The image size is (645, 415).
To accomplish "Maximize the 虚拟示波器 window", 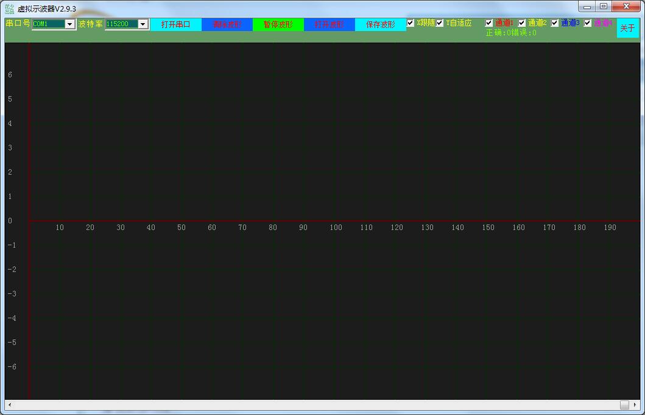I will pos(604,6).
